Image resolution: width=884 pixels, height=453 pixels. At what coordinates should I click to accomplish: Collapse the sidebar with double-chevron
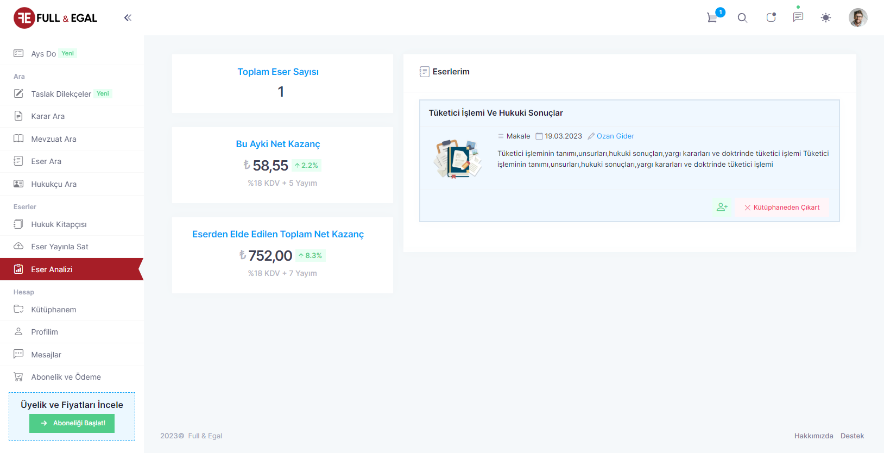128,18
